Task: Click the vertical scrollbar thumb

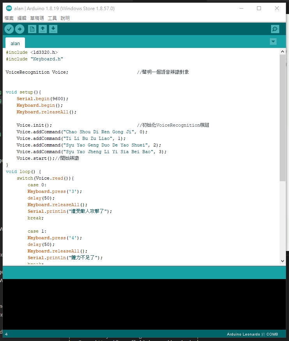Action: click(282, 118)
